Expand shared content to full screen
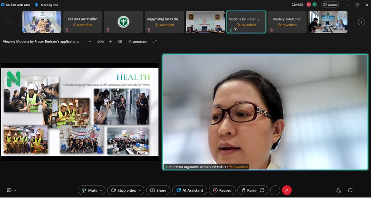This screenshot has height=198, width=371. (155, 42)
